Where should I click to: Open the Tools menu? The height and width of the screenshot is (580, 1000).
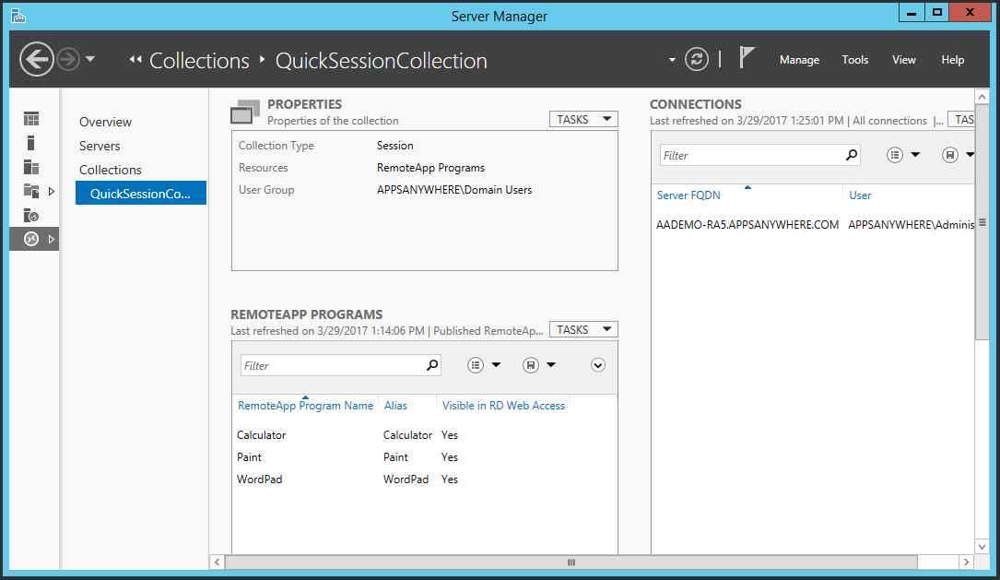tap(854, 60)
